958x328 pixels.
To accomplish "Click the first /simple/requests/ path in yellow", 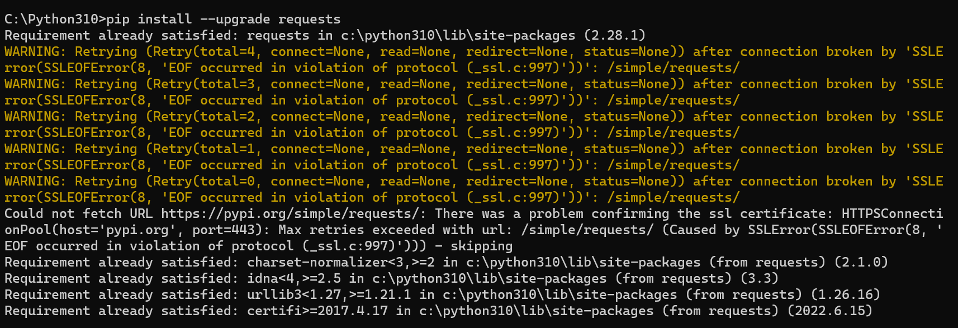I will pos(674,68).
